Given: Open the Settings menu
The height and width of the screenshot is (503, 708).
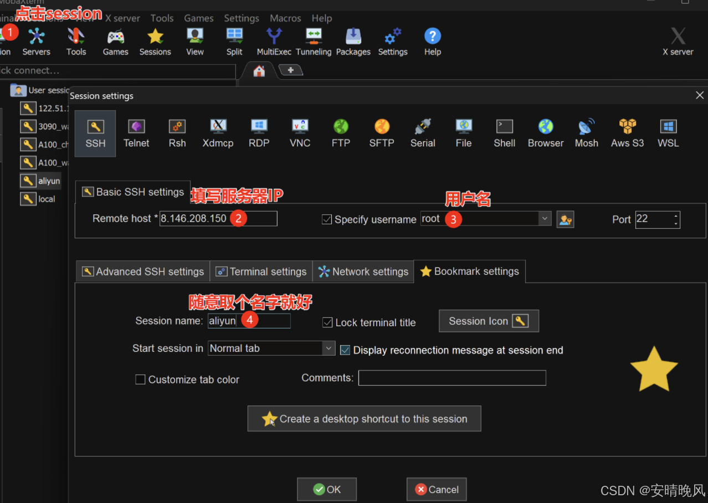Looking at the screenshot, I should click(x=242, y=18).
